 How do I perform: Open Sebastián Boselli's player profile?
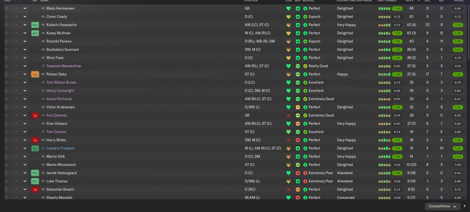60,189
